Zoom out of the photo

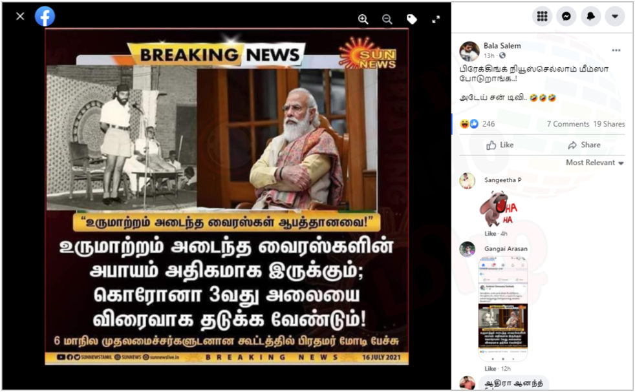[387, 19]
